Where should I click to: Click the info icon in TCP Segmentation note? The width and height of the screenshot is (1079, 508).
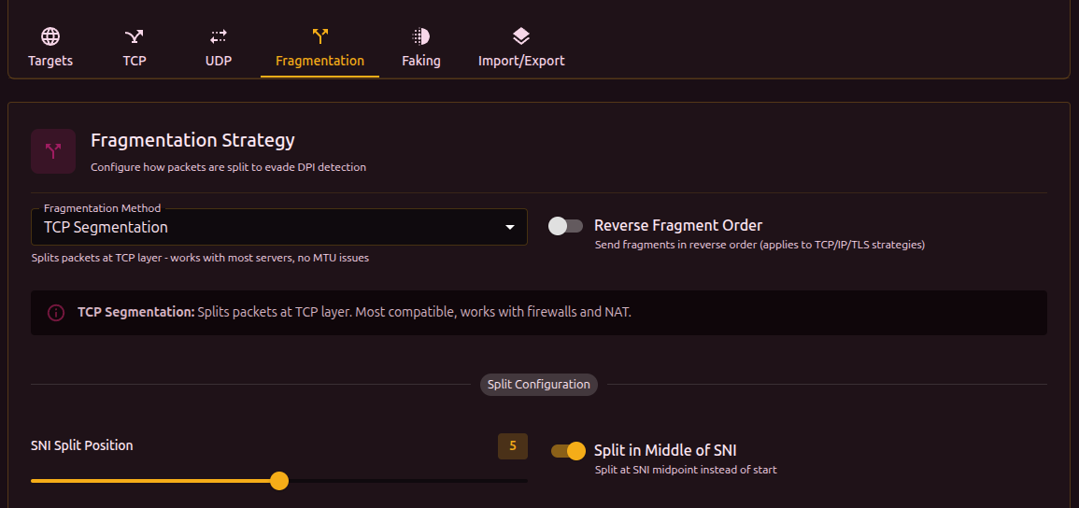click(x=56, y=312)
